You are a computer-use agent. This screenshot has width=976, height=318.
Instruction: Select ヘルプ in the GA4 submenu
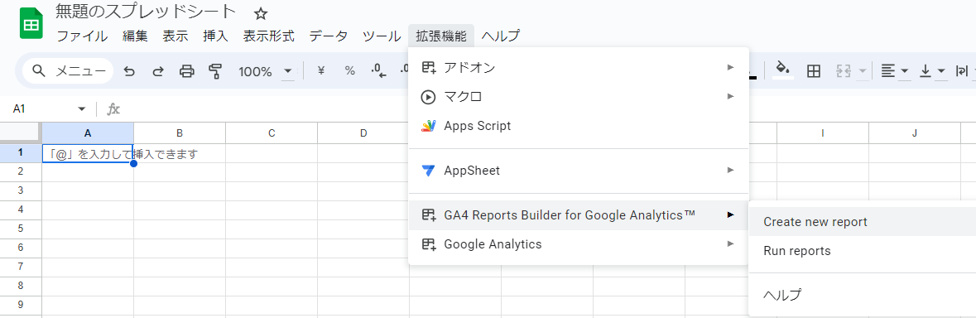pyautogui.click(x=862, y=295)
